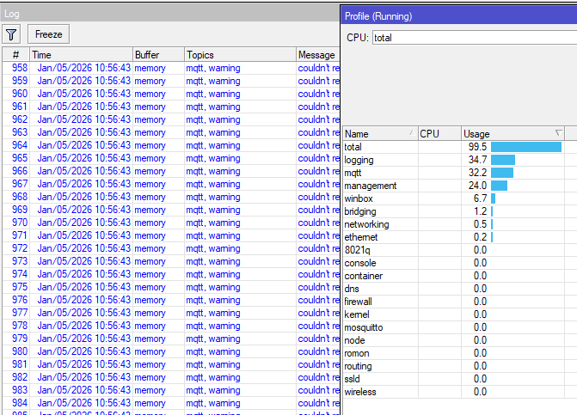Viewport: 577px width, 415px height.
Task: Select the management process row
Action: [x=460, y=186]
